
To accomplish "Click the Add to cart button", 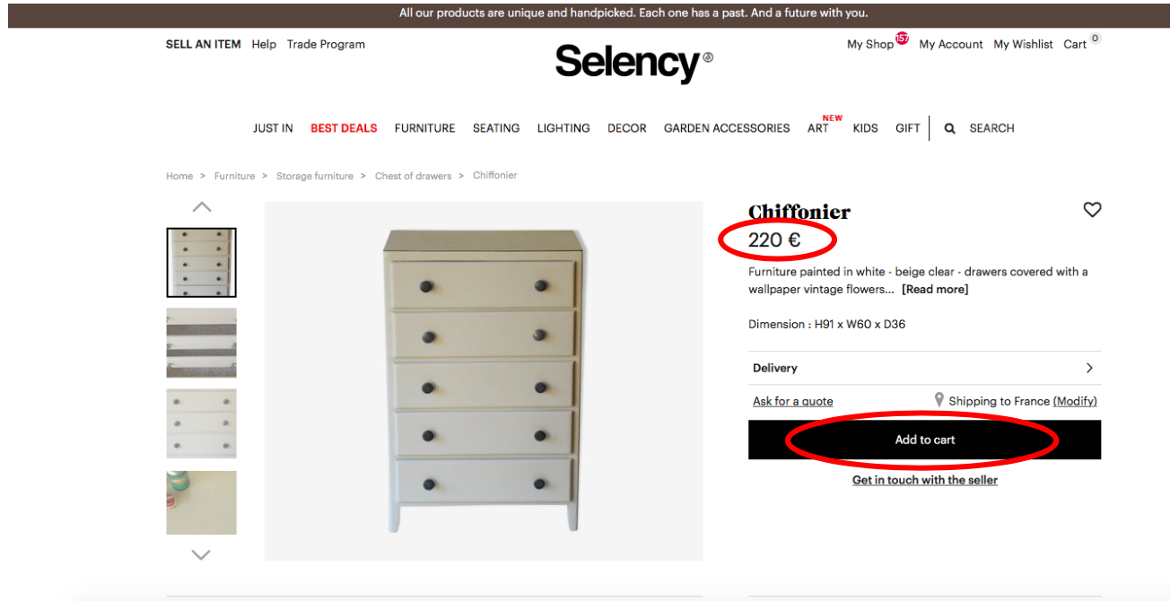I will pyautogui.click(x=924, y=440).
